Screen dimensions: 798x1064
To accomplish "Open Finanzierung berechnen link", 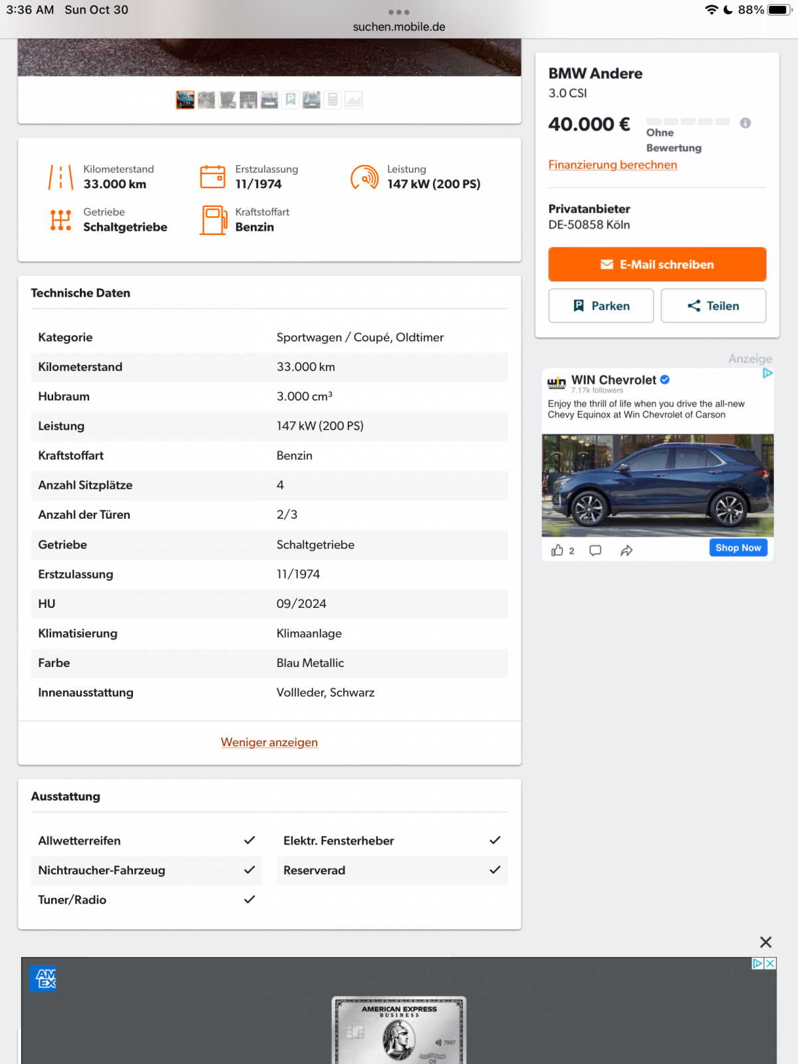I will pos(612,165).
